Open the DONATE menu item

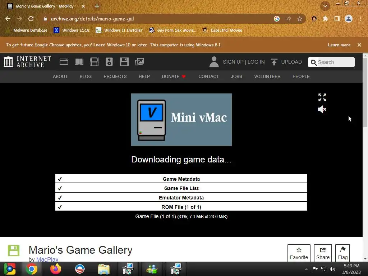coord(174,77)
